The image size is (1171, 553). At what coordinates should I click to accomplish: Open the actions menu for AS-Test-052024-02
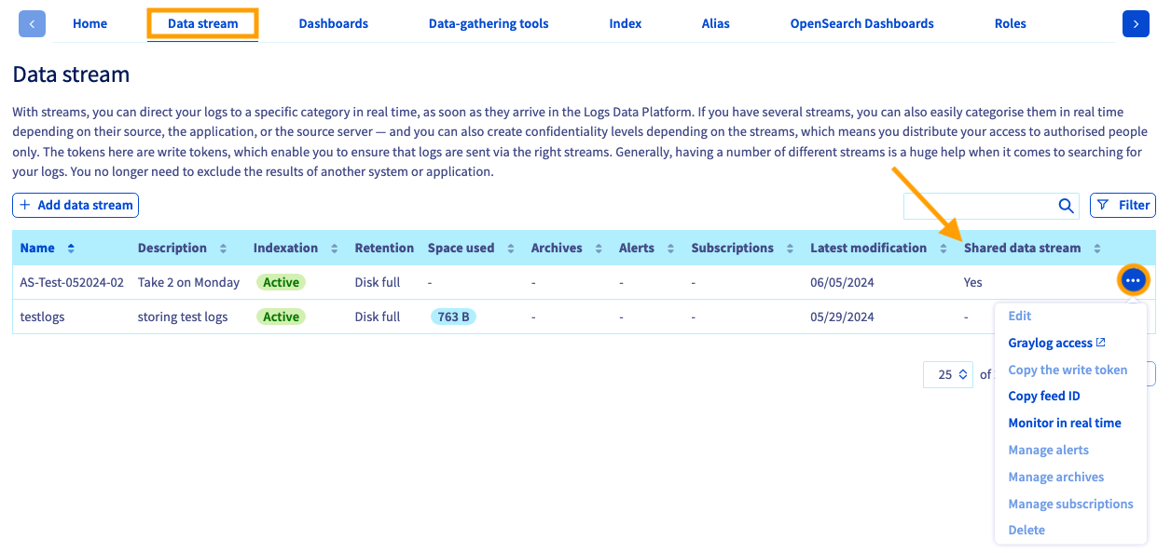(x=1133, y=280)
